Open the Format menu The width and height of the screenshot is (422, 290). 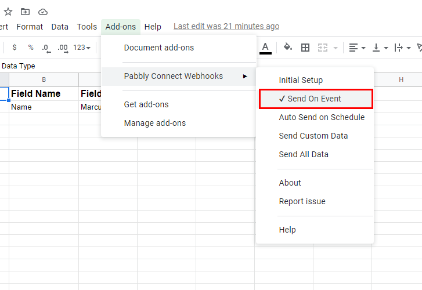tap(30, 27)
